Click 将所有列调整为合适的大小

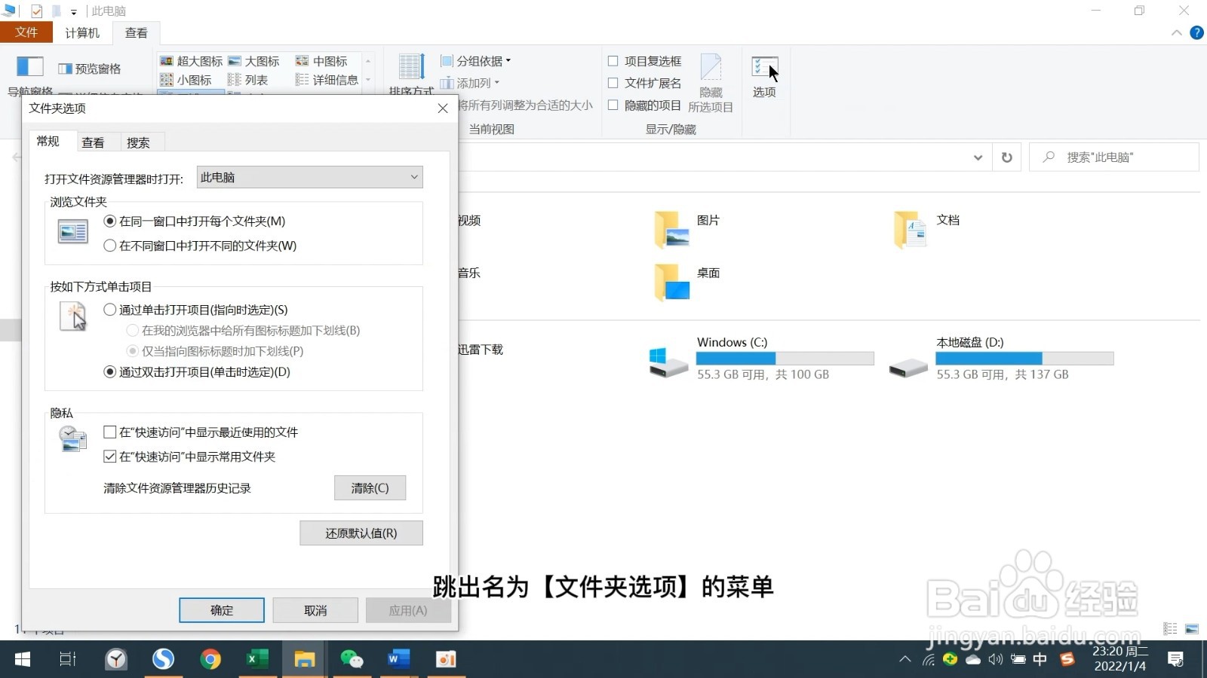pyautogui.click(x=526, y=105)
